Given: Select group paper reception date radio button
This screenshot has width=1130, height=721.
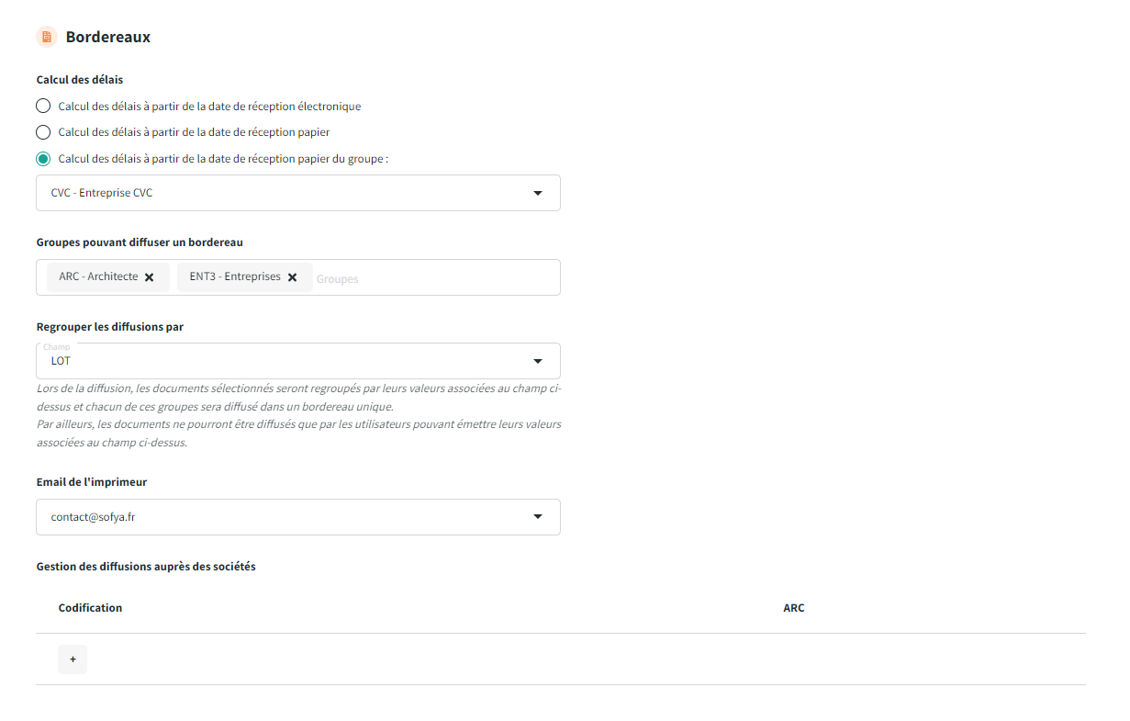Looking at the screenshot, I should (x=43, y=159).
